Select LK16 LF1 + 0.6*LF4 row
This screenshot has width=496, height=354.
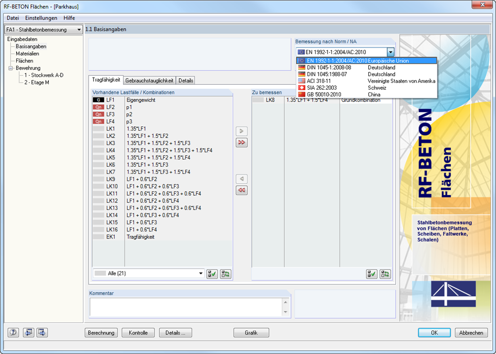click(x=162, y=230)
